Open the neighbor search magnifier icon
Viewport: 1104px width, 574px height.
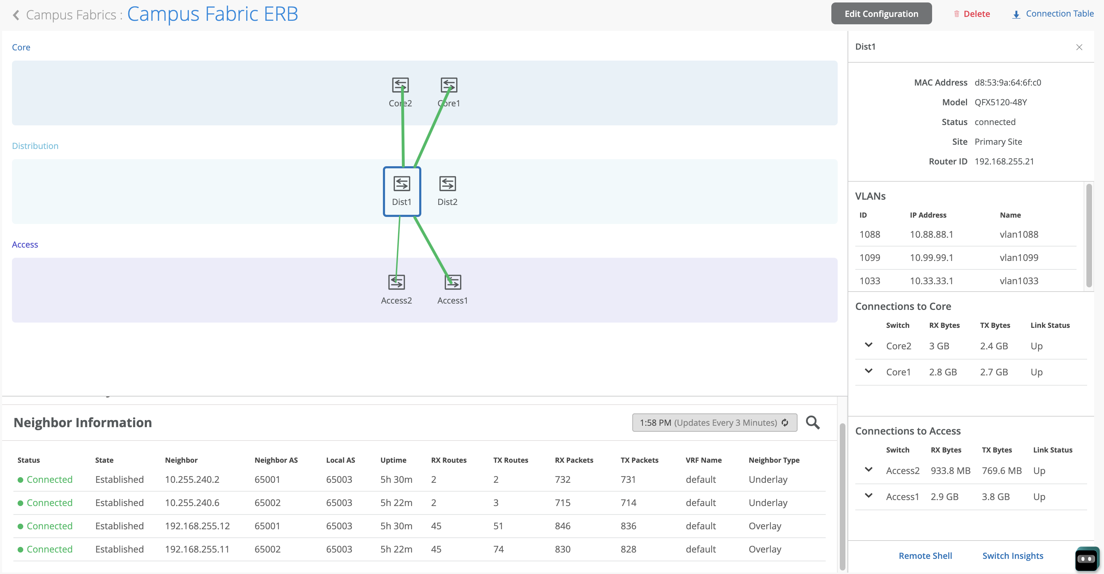(x=813, y=422)
